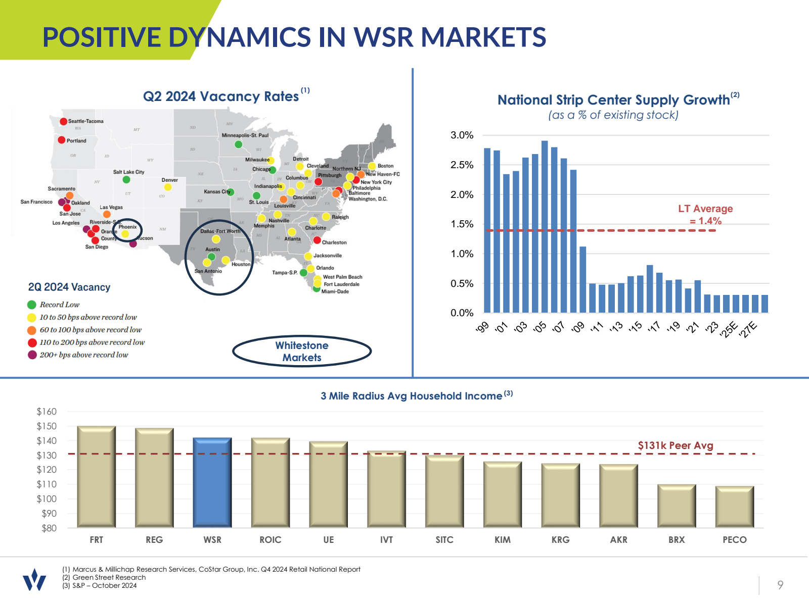
Task: Click the Orlando yellow map marker
Action: point(311,268)
